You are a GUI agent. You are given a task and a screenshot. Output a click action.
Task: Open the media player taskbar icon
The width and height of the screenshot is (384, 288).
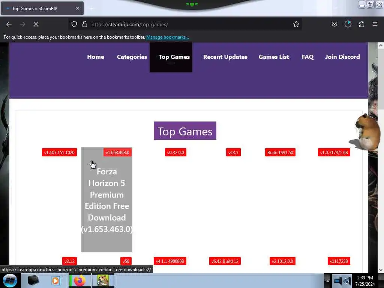click(55, 280)
